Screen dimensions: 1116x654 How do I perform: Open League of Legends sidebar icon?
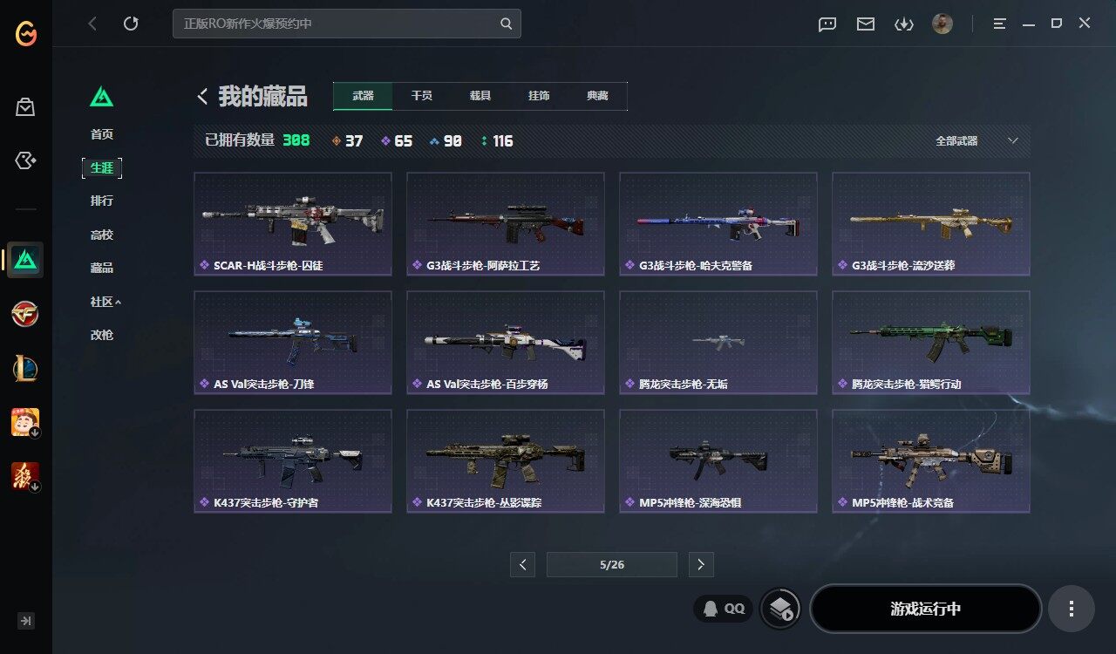[25, 368]
